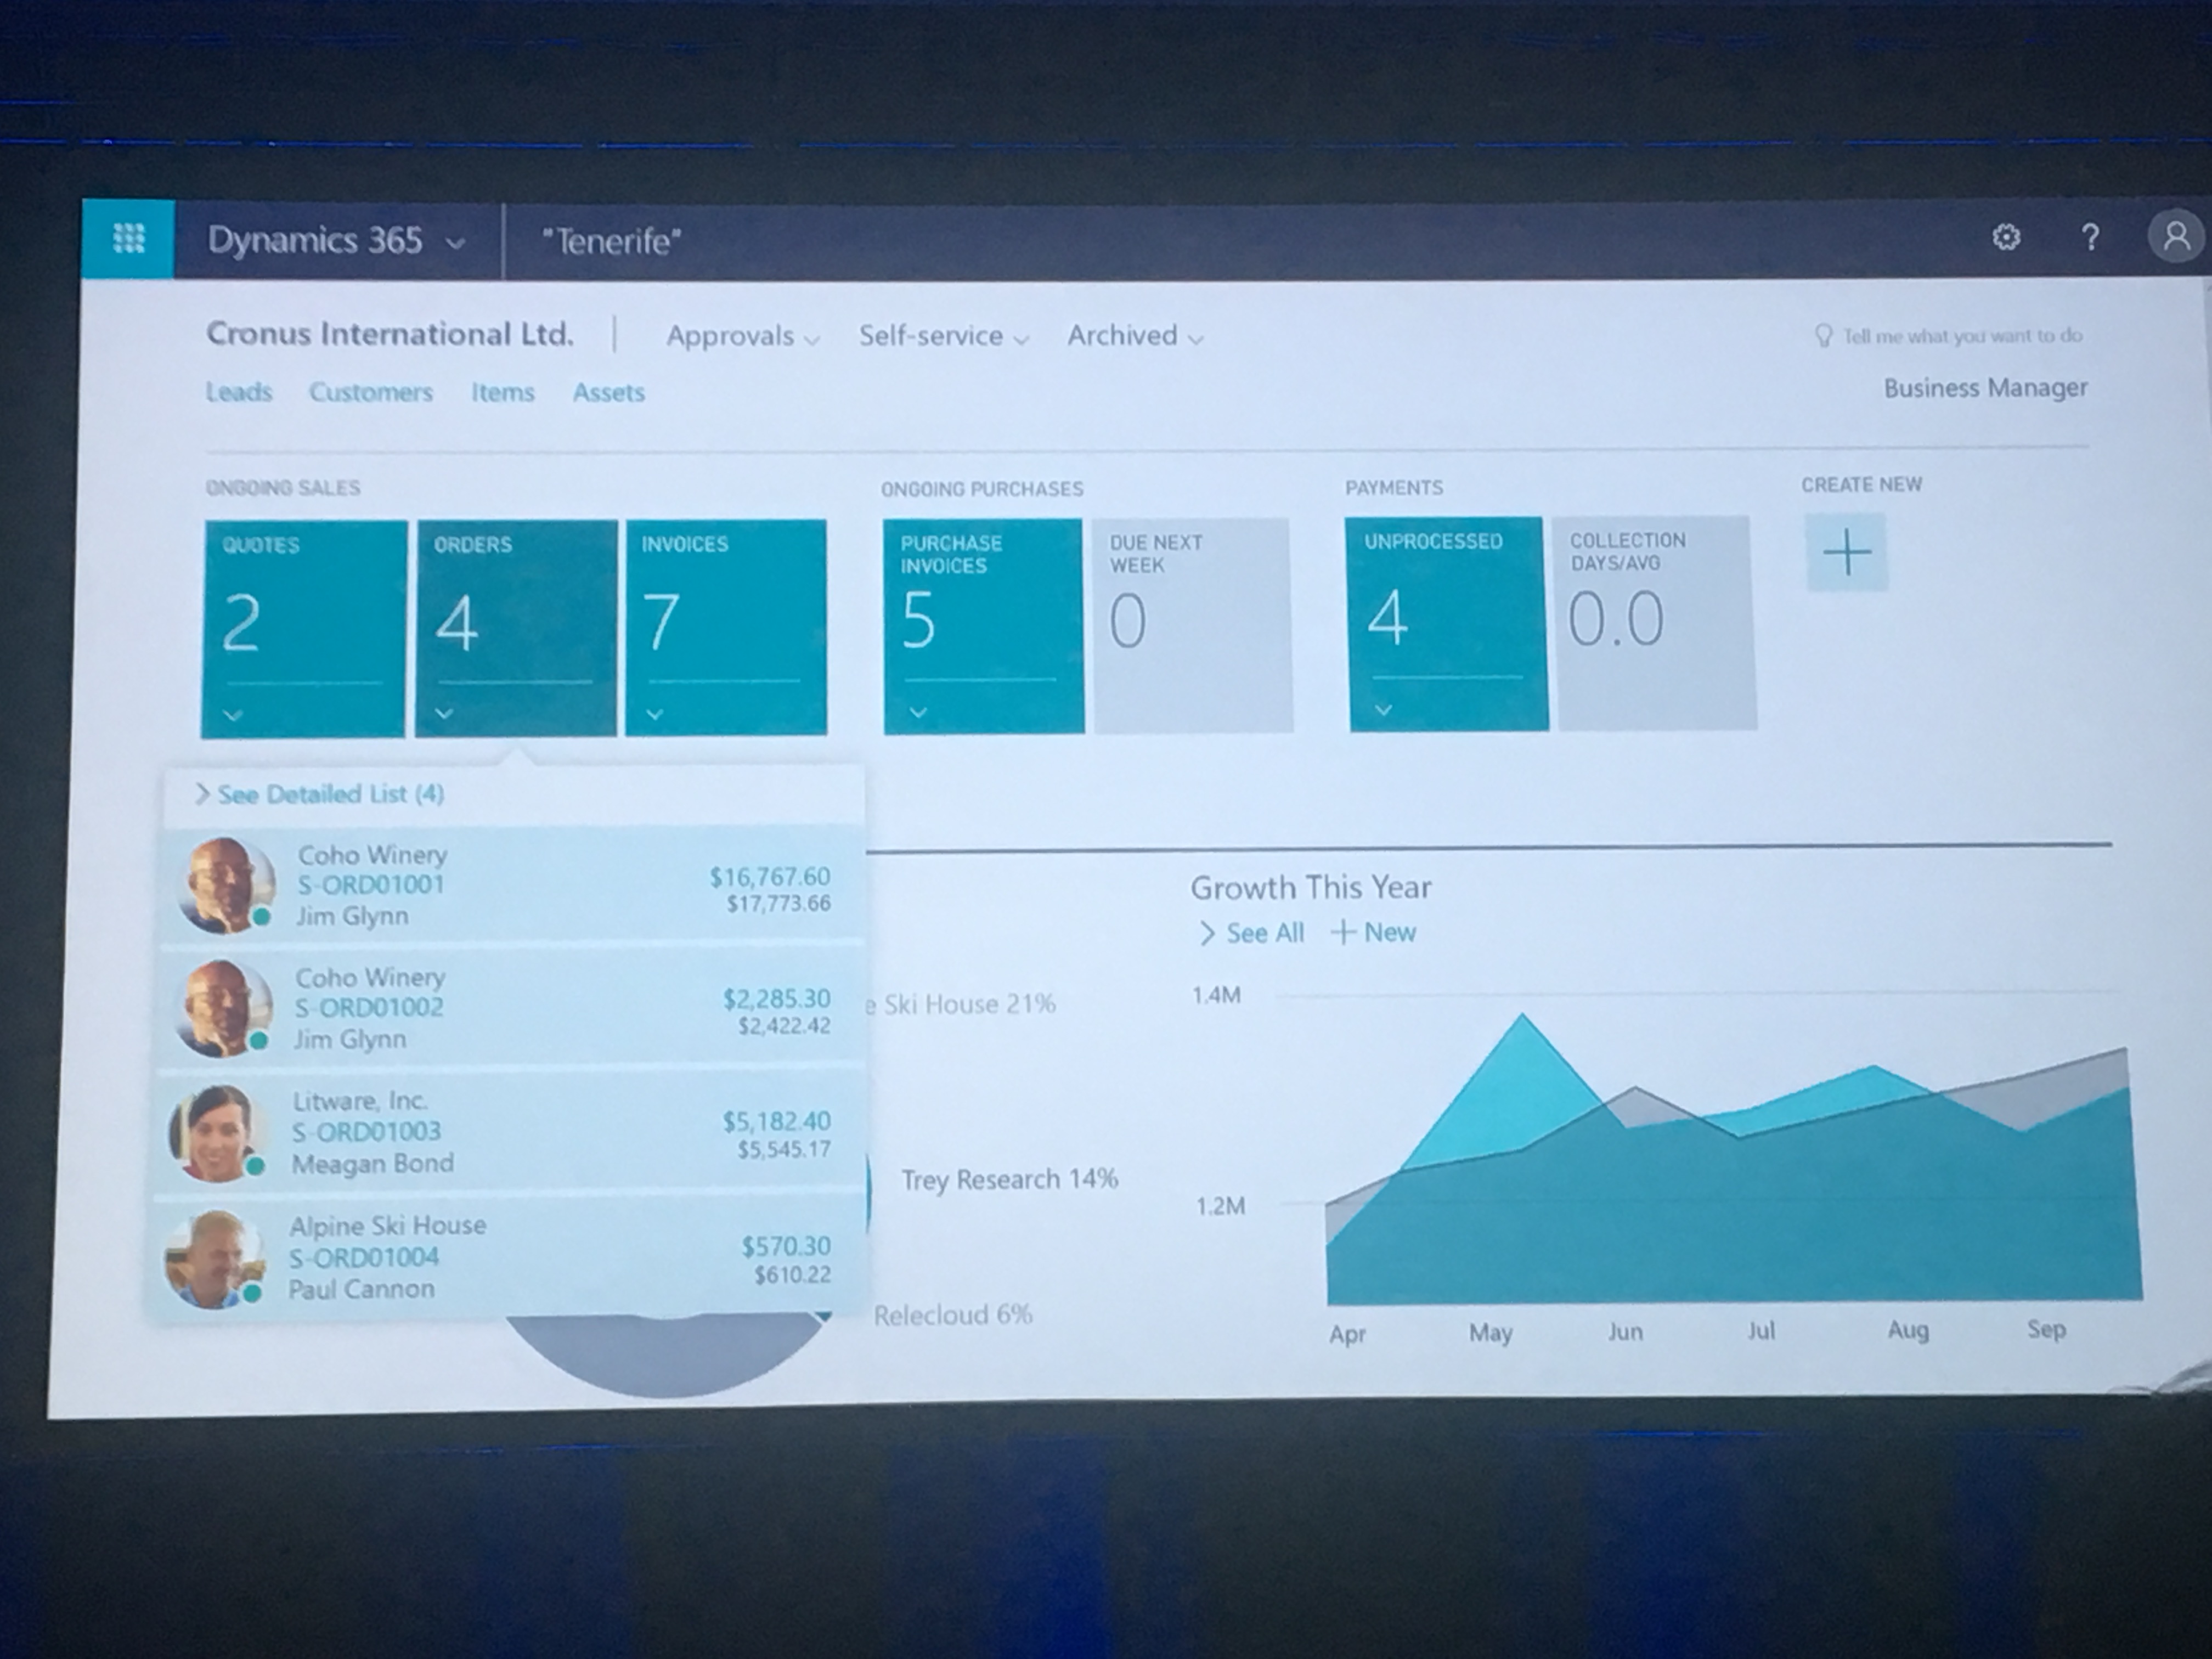Click the Create New plus tile
2212x1659 pixels.
(1846, 551)
